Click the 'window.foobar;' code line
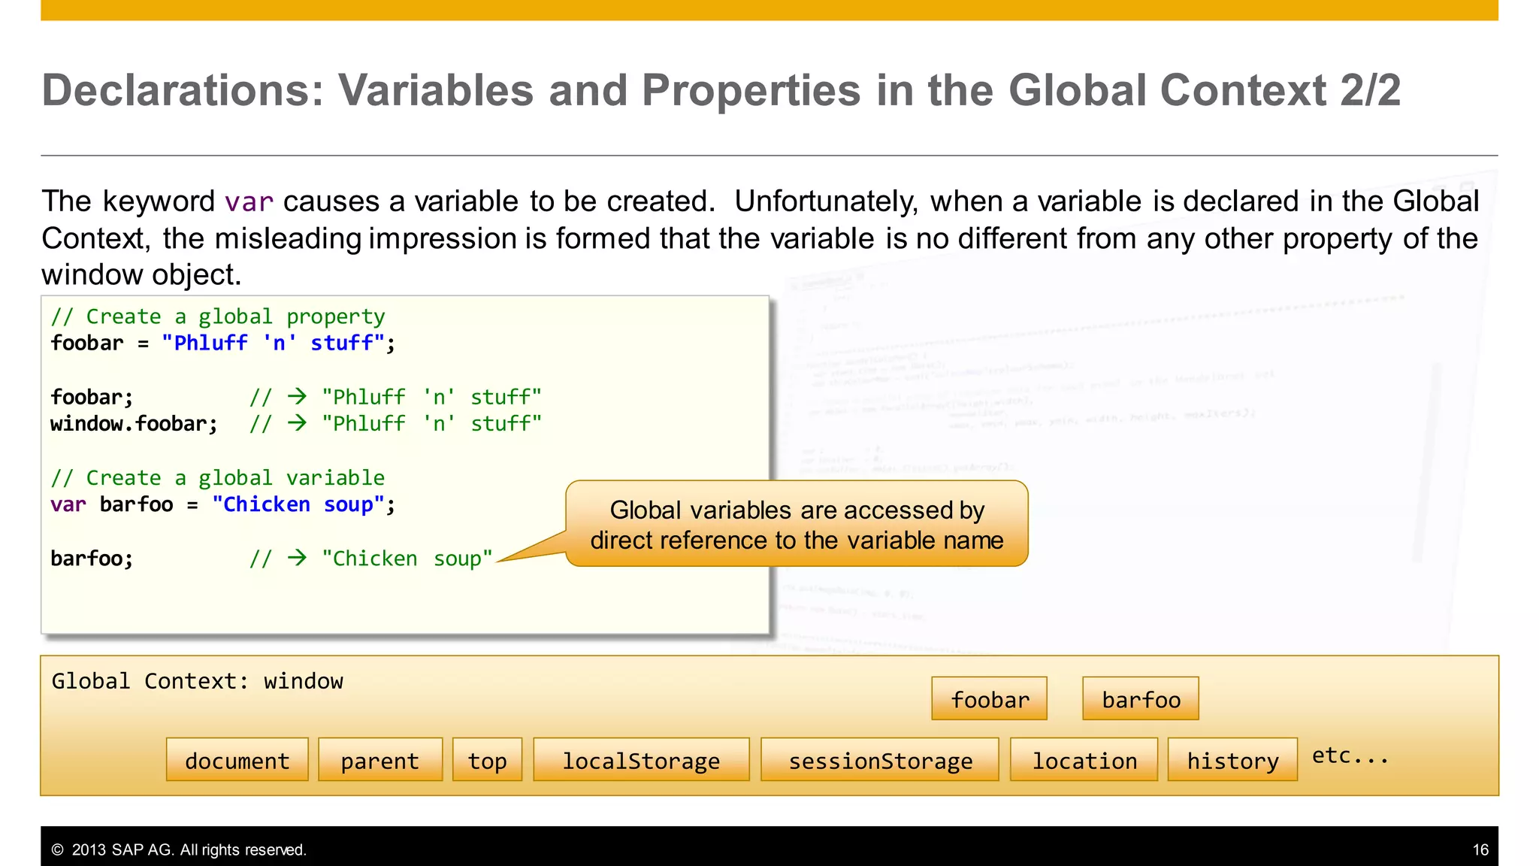The height and width of the screenshot is (866, 1539). coord(296,424)
